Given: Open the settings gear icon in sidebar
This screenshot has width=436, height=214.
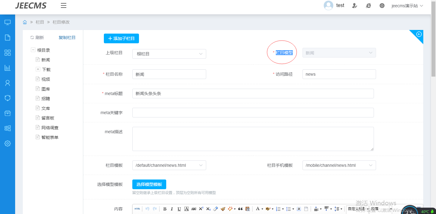Looking at the screenshot, I should (x=8, y=143).
